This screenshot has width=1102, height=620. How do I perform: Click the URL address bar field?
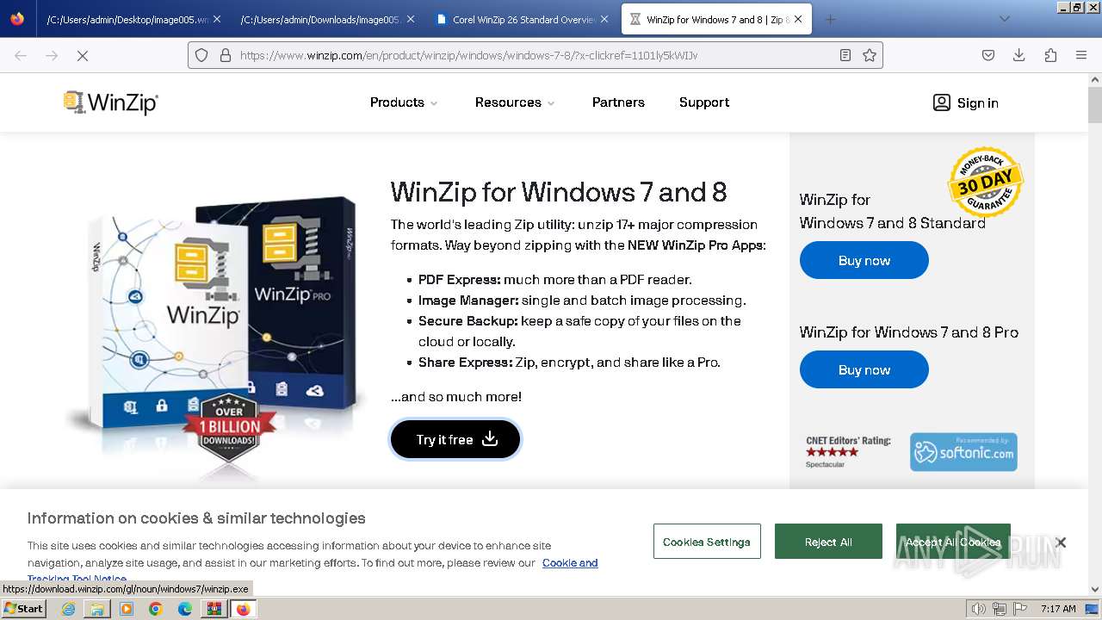[x=534, y=55]
